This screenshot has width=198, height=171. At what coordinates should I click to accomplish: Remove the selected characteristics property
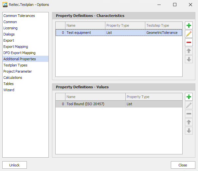click(189, 43)
